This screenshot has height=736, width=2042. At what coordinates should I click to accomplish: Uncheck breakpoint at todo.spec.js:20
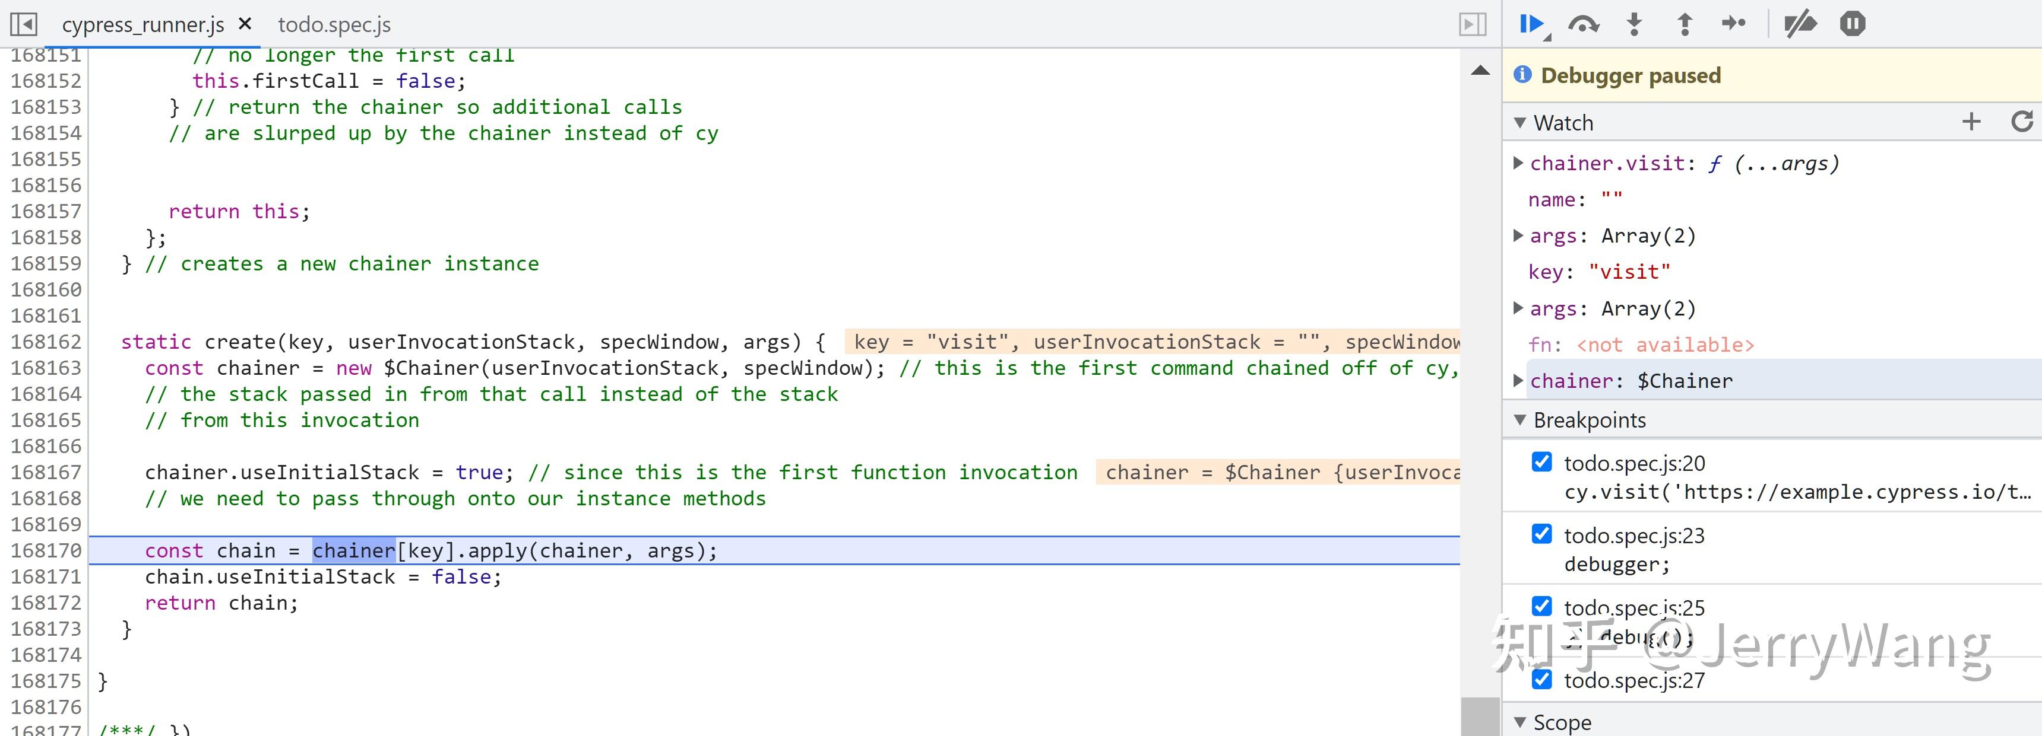(1542, 462)
